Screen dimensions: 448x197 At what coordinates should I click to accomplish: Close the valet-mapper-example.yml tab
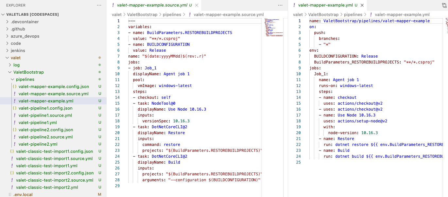coord(362,5)
